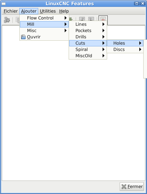Screen dimensions: 147x194
Task: Click the gears build icon in toolbar
Action: [x=7, y=20]
